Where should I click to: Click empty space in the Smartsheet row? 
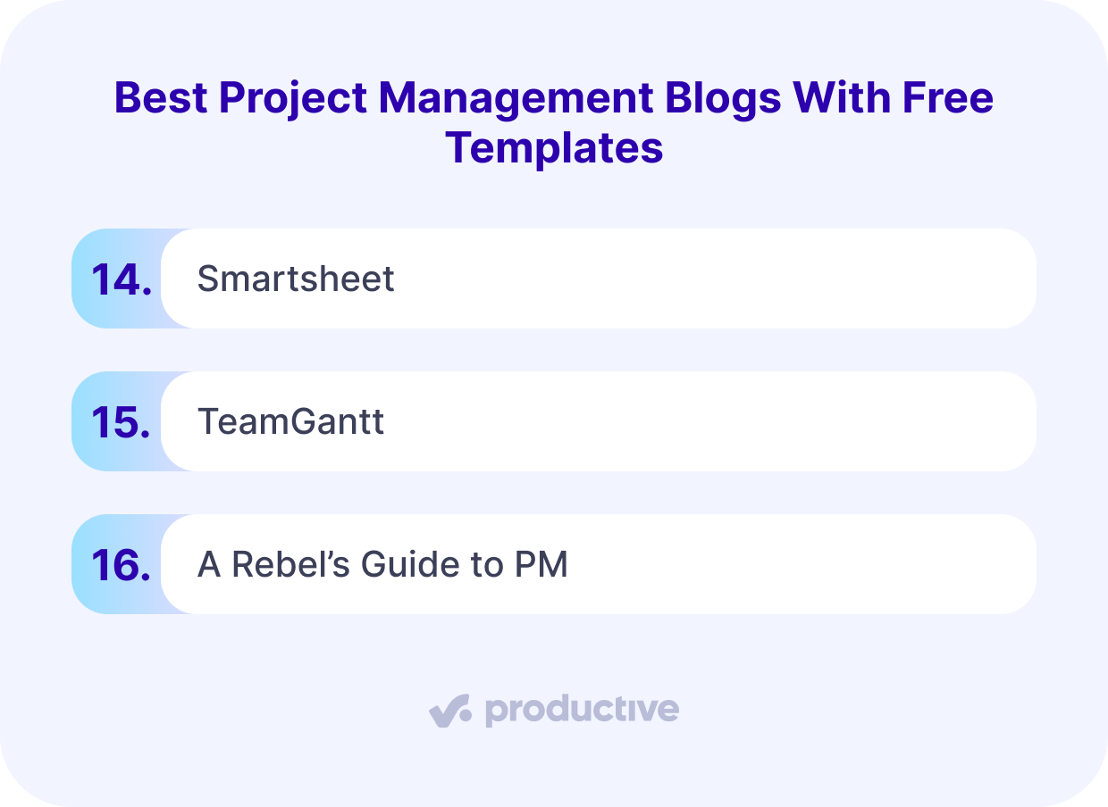715,279
